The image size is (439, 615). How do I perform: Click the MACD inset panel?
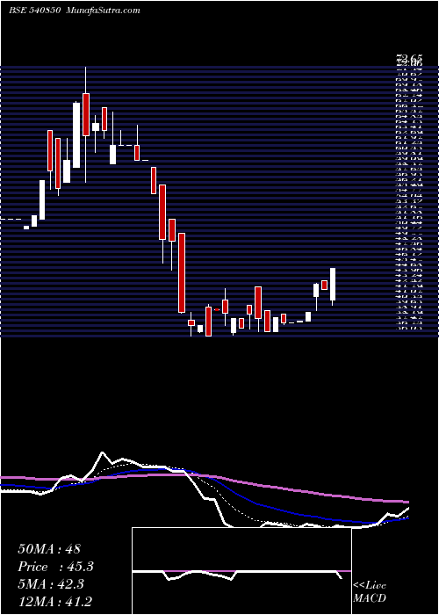[x=241, y=571]
